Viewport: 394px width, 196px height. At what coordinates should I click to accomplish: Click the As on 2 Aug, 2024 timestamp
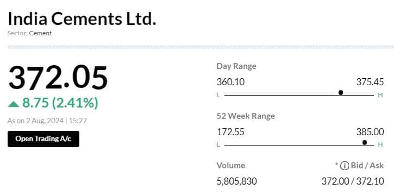[35, 121]
